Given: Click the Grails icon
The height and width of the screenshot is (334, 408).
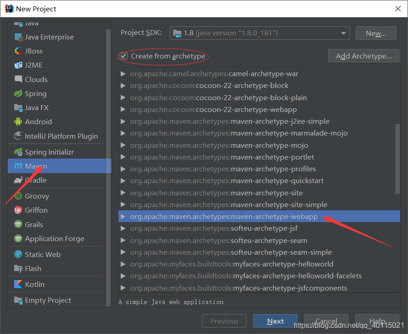Looking at the screenshot, I should tap(18, 224).
